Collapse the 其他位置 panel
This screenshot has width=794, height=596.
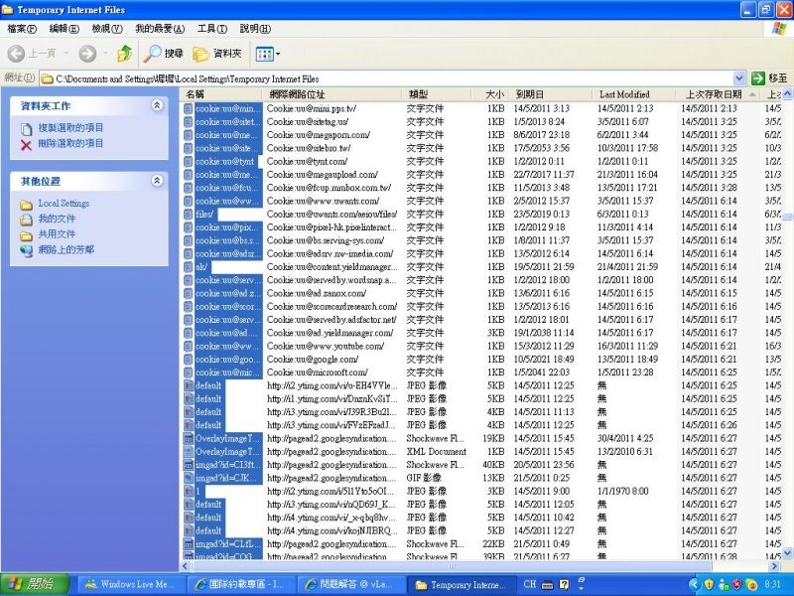(157, 181)
